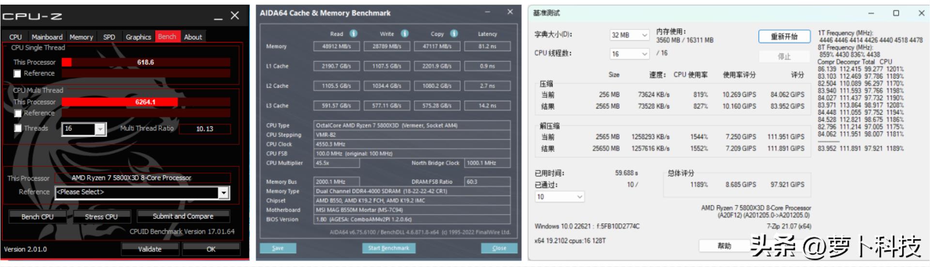Select decompression speed 1258293 KB/s
This screenshot has height=267, width=930.
tap(651, 137)
